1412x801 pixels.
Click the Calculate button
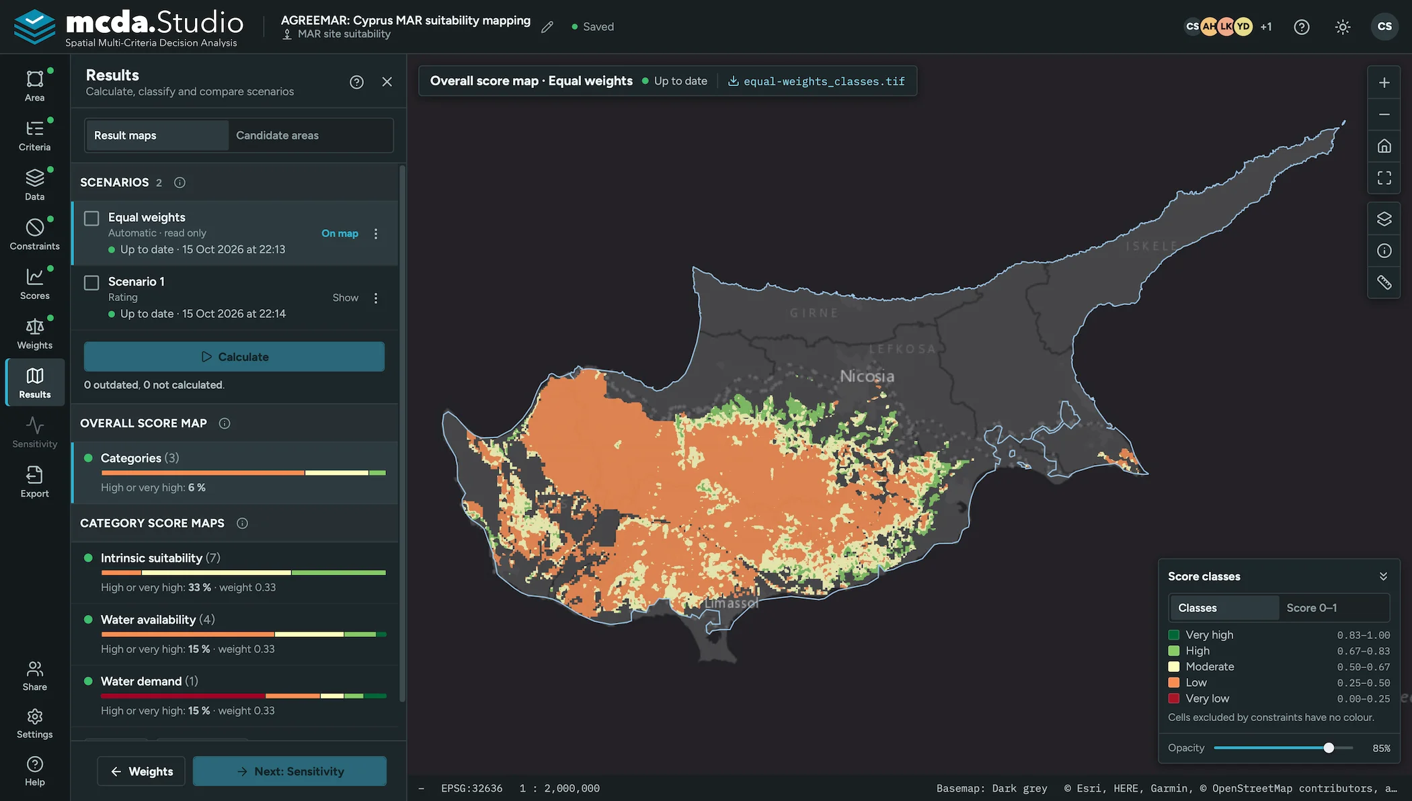tap(234, 357)
